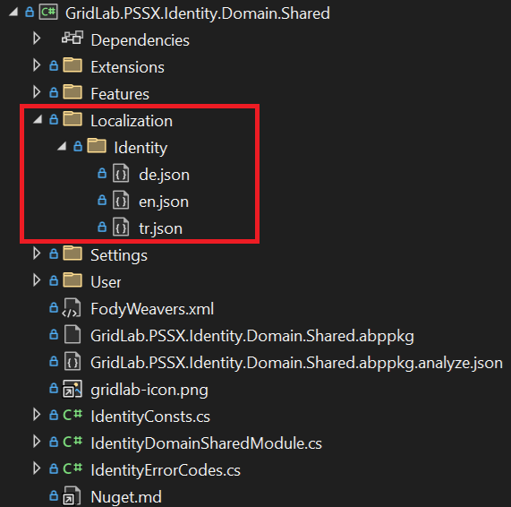Click the image icon next to gridlab-icon.png
Viewport: 511px width, 507px height.
click(72, 389)
